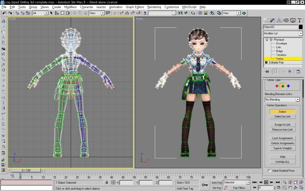Click the Play Animation button
Viewport: 305px width, 191px height.
[266, 182]
